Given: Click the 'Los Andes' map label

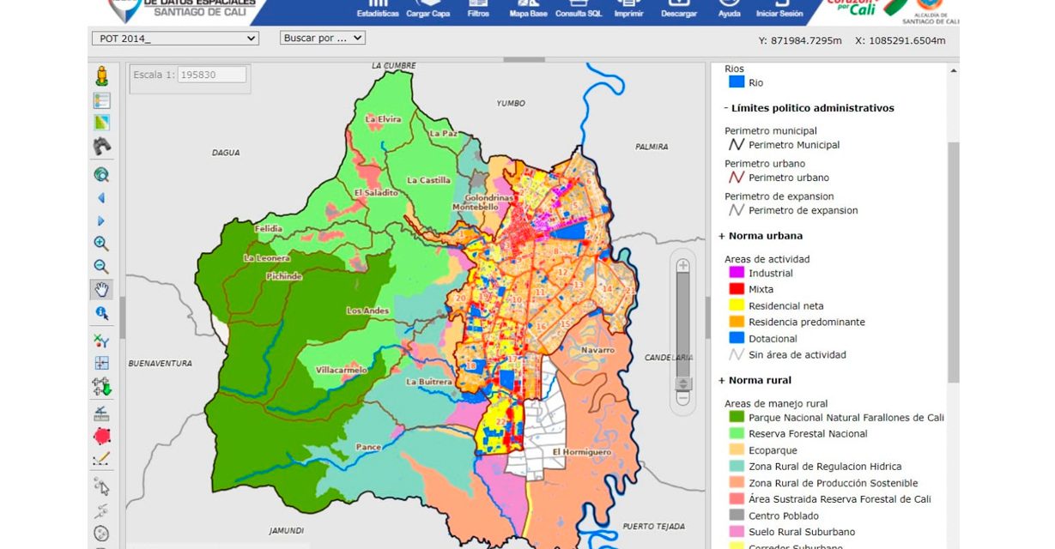Looking at the screenshot, I should pyautogui.click(x=367, y=311).
